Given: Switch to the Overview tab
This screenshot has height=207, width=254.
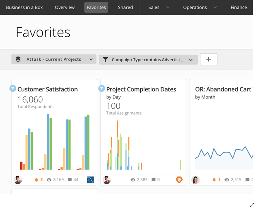Looking at the screenshot, I should coord(65,7).
